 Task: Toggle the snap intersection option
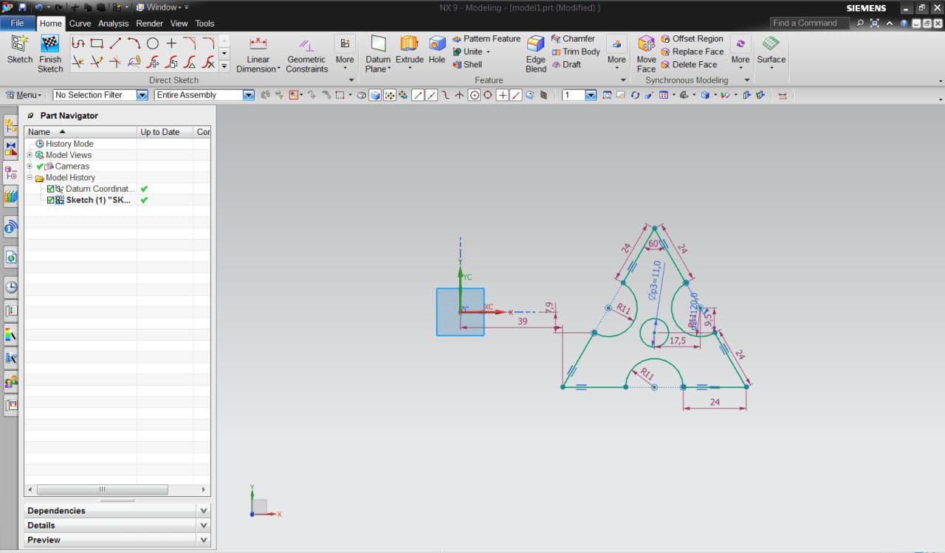coord(459,94)
